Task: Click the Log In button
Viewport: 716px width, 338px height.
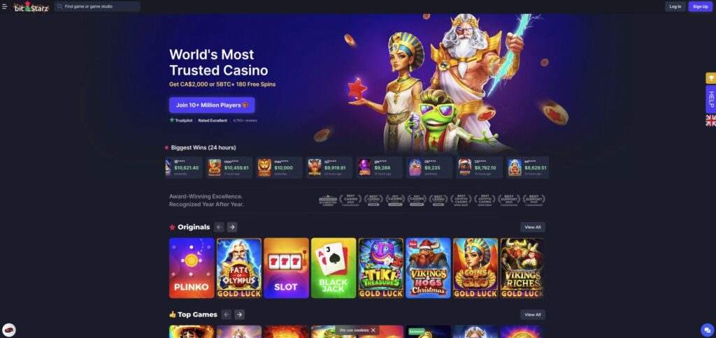Action: (x=675, y=6)
